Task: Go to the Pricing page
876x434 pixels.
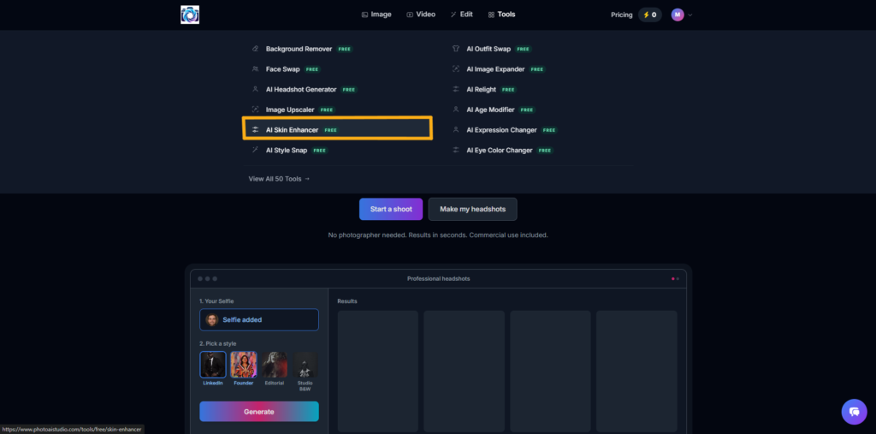Action: point(621,15)
